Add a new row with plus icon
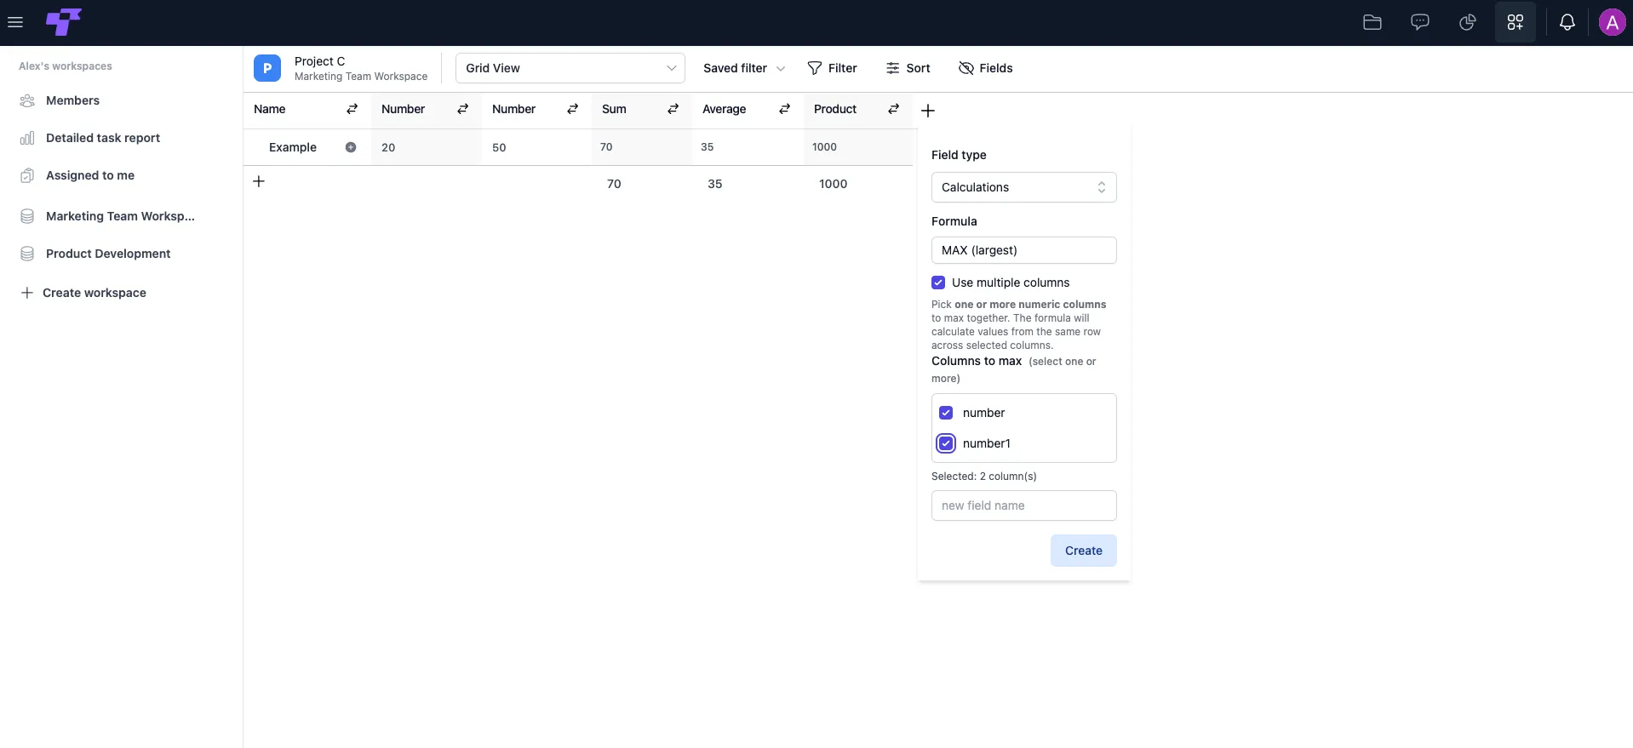Image resolution: width=1633 pixels, height=748 pixels. point(259,181)
